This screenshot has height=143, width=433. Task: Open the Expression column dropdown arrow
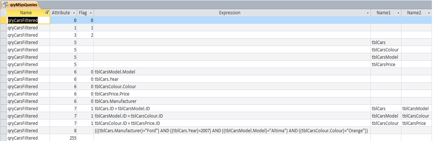click(368, 13)
